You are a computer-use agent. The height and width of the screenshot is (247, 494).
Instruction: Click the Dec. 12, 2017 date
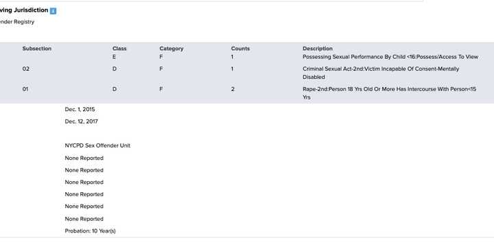coord(81,121)
